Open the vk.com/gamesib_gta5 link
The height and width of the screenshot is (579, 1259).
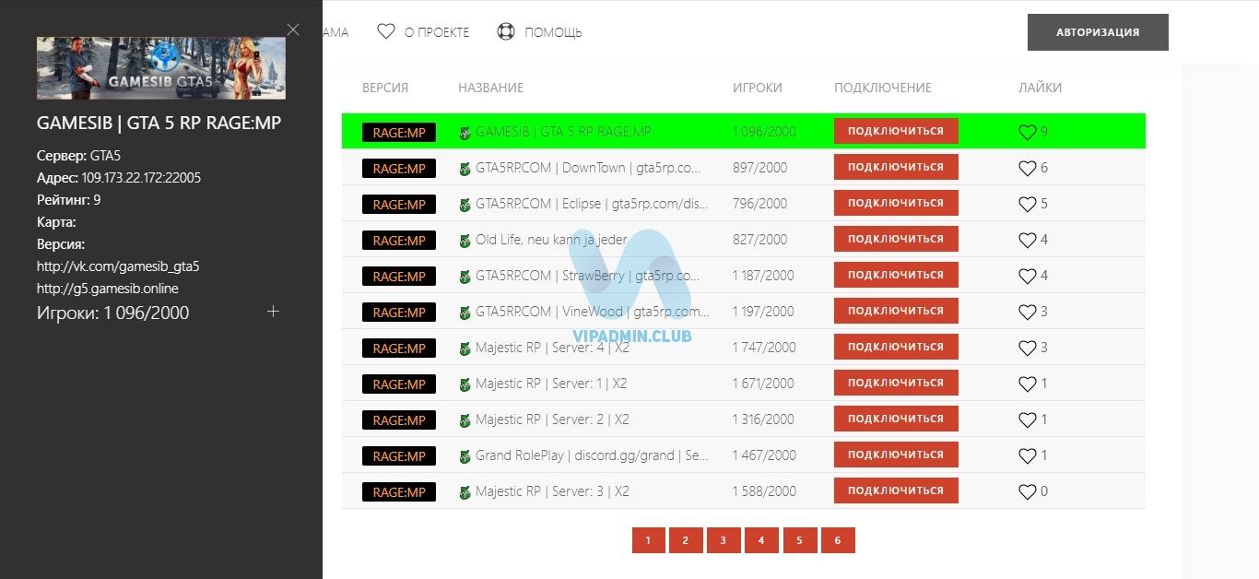pyautogui.click(x=118, y=266)
